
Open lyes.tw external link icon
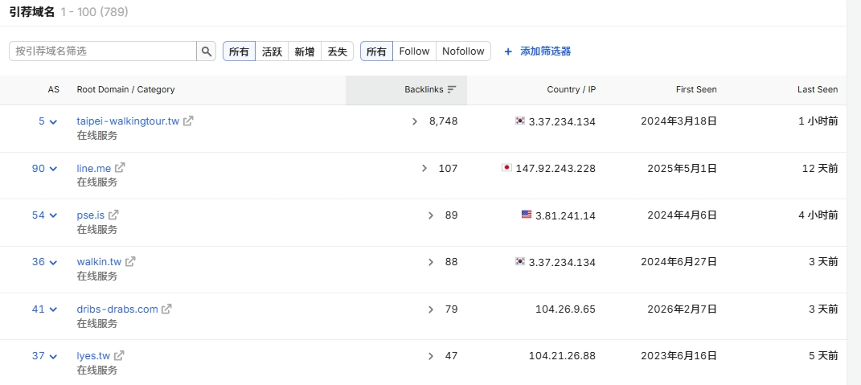[x=119, y=355]
